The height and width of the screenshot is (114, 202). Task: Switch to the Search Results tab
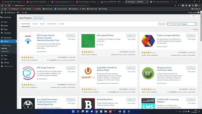[26, 24]
